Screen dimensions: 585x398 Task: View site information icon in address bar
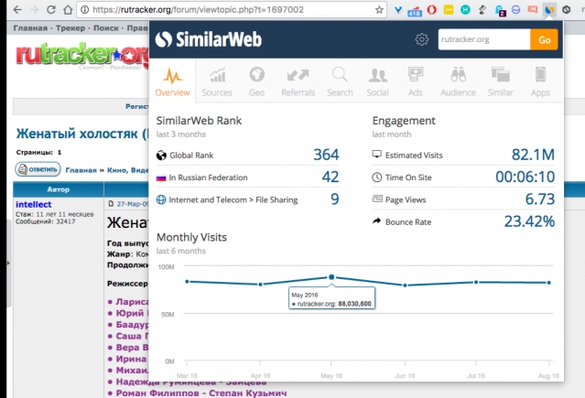click(85, 10)
